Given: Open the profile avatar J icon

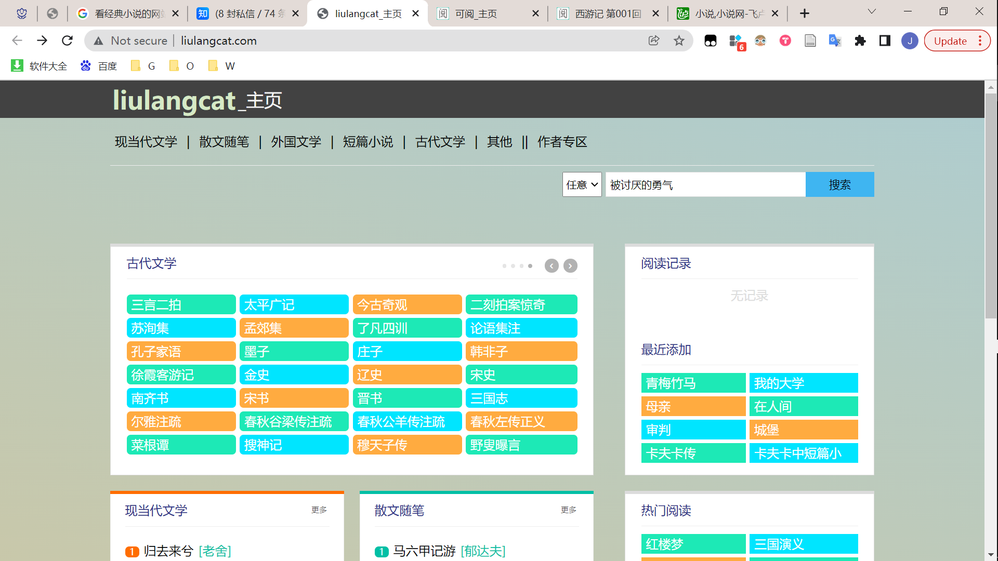Looking at the screenshot, I should click(x=910, y=41).
